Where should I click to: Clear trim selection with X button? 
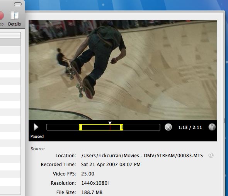(168, 127)
